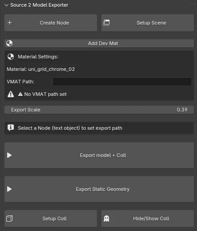Toggle collision visibility with Hide/Show Coll
Image resolution: width=197 pixels, height=231 pixels.
pyautogui.click(x=147, y=219)
